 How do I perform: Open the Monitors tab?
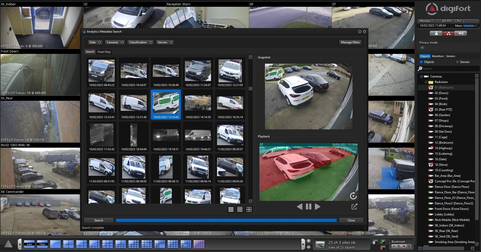pos(438,56)
